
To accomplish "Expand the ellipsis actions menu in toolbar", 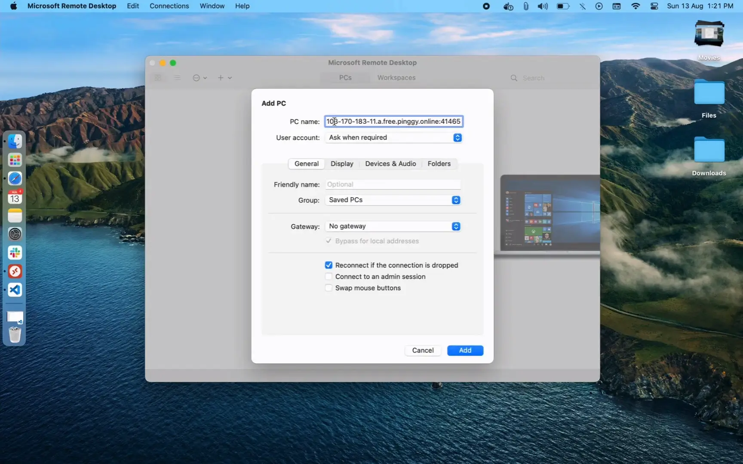I will (200, 78).
